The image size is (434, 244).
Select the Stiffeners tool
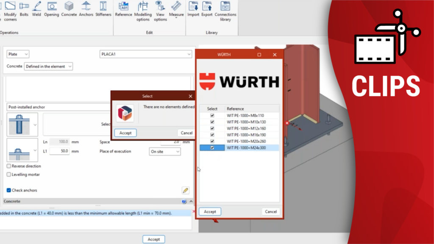[103, 8]
